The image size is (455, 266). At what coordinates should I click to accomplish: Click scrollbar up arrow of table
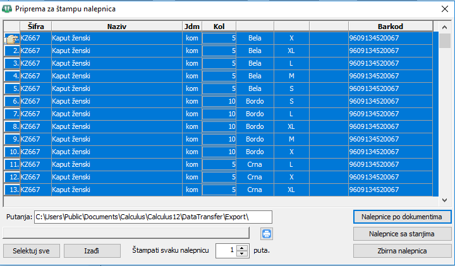444,28
